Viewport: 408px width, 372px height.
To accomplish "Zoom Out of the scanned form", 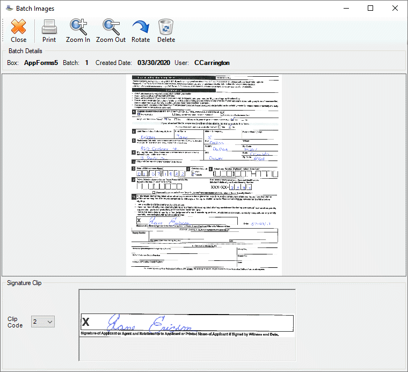I will [x=111, y=31].
